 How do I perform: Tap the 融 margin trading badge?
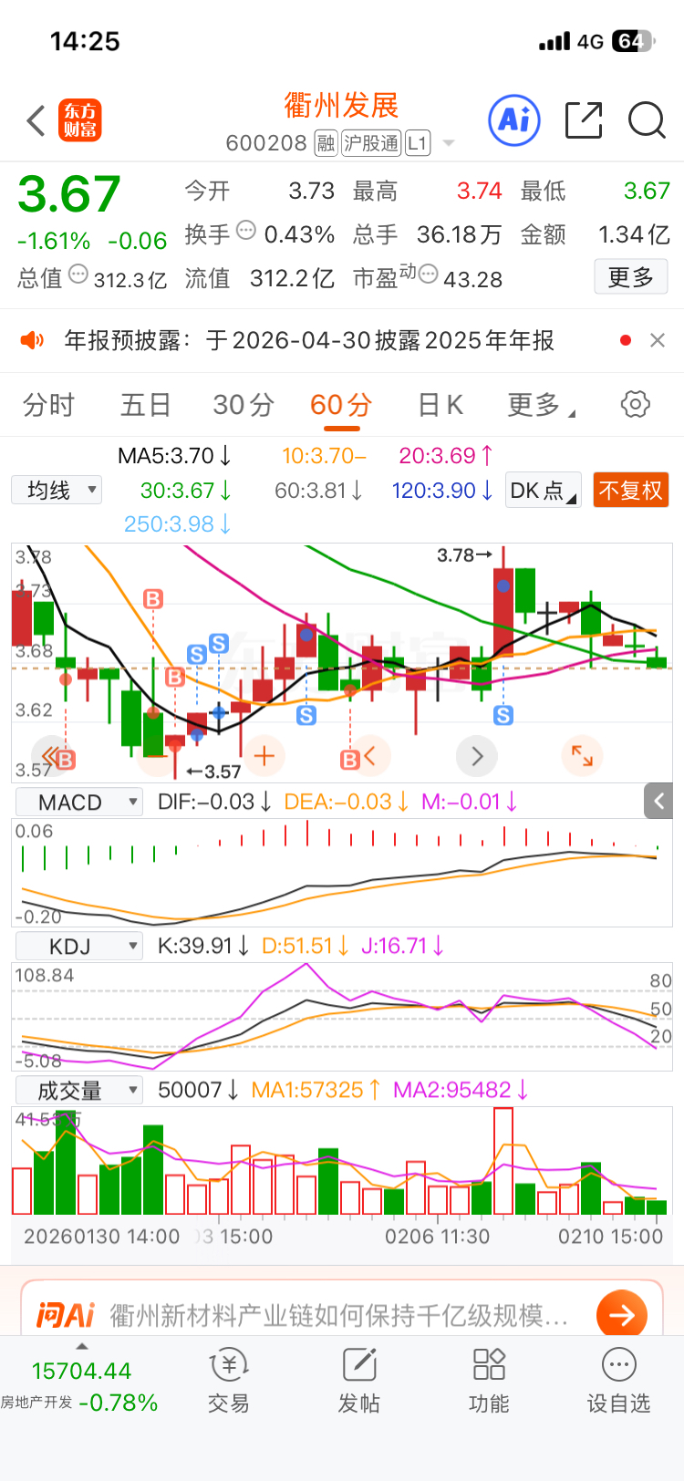[x=326, y=143]
